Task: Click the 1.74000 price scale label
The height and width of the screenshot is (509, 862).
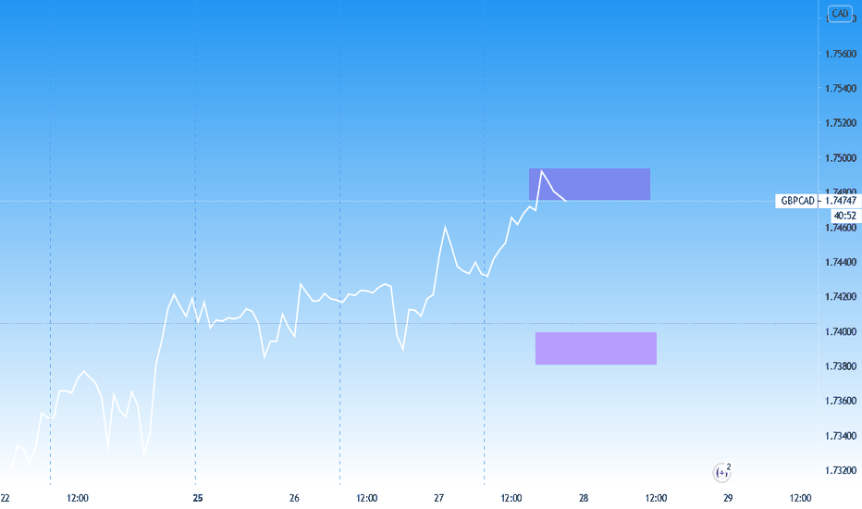Action: (841, 331)
